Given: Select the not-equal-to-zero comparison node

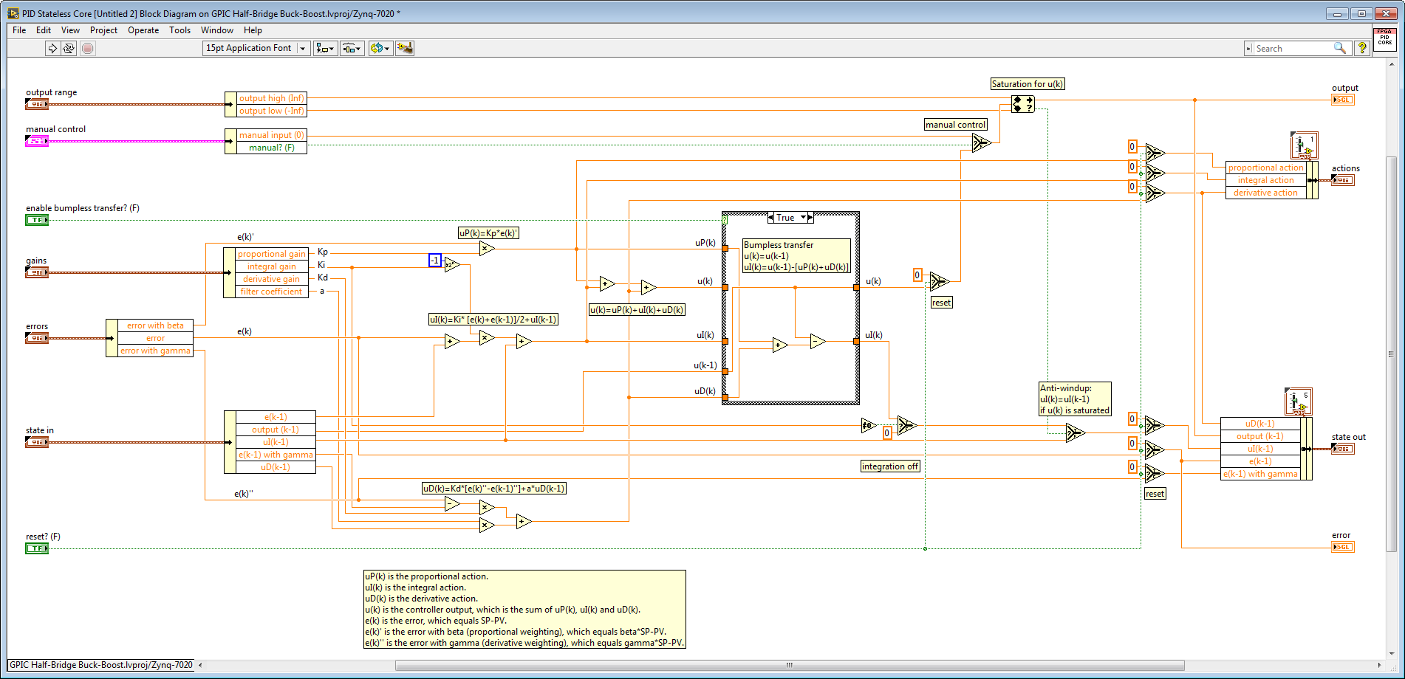Looking at the screenshot, I should coord(869,425).
